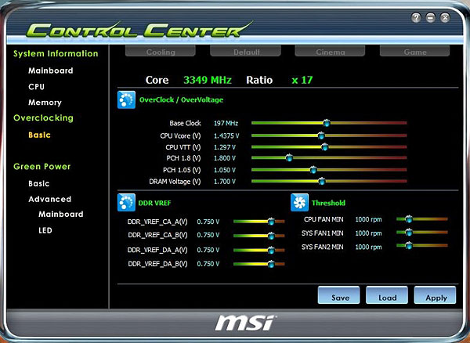Screen dimensions: 470x343
Task: Minimize the Control Center window
Action: [x=431, y=18]
